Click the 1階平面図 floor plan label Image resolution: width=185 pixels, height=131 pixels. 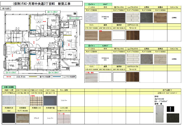pos(5,9)
